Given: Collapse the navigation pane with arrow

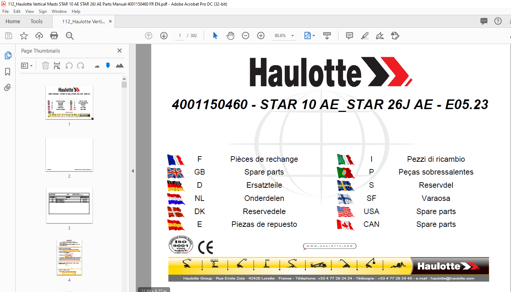Looking at the screenshot, I should 133,171.
